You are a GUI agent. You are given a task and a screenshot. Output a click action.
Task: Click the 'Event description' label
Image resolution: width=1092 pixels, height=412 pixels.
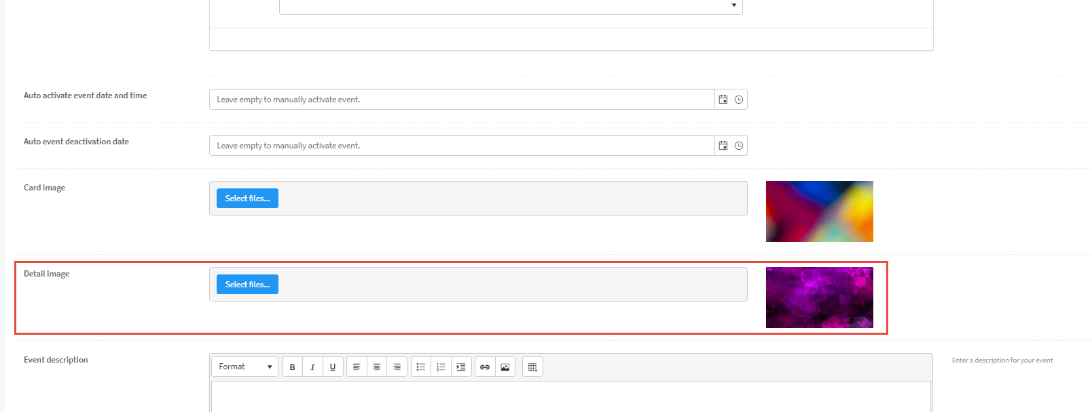(x=56, y=360)
